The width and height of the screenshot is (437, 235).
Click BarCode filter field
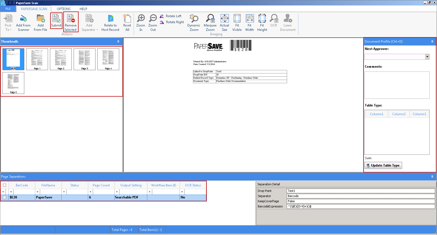pyautogui.click(x=24, y=192)
